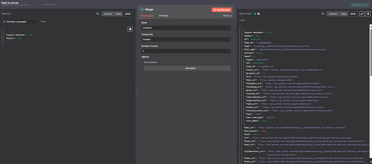Go Back to canvas
Screen dimensions: 372x164
coord(9,3)
